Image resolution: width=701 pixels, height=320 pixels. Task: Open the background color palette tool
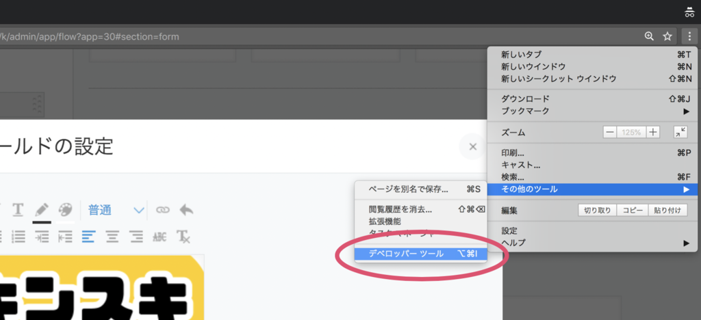tap(65, 209)
